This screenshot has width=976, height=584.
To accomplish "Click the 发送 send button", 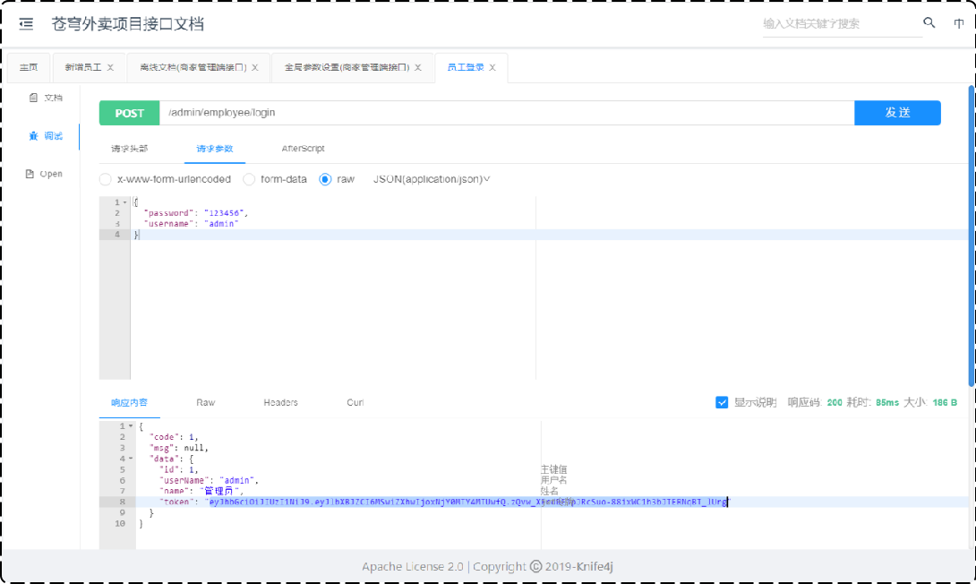I will [x=897, y=113].
